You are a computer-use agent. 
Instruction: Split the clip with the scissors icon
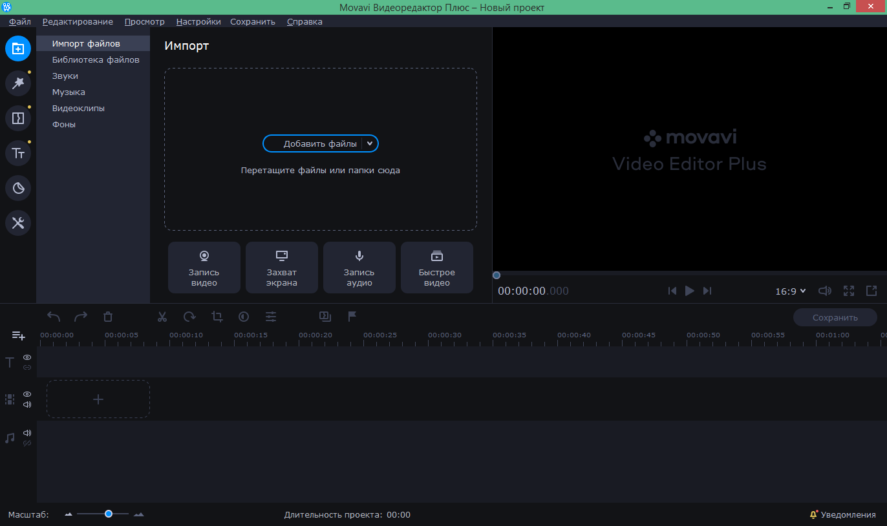tap(162, 317)
